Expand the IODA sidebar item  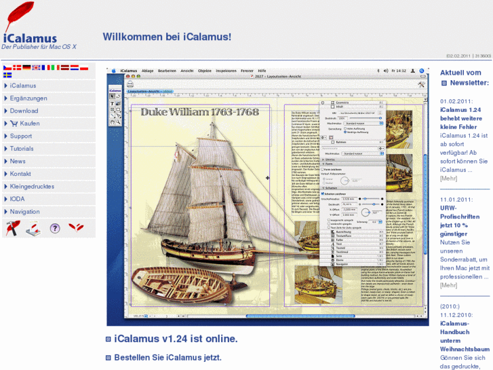(x=49, y=199)
